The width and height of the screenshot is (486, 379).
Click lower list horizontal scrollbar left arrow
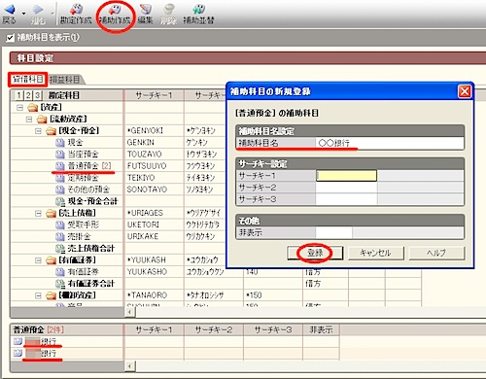click(129, 366)
